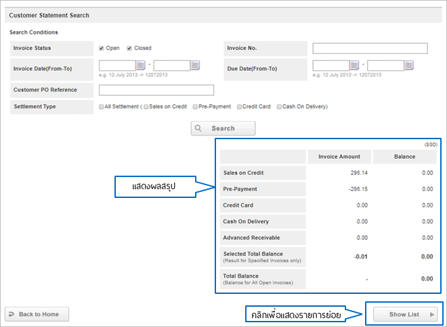Click the Due Date to input box
The height and width of the screenshot is (327, 447).
click(385, 66)
